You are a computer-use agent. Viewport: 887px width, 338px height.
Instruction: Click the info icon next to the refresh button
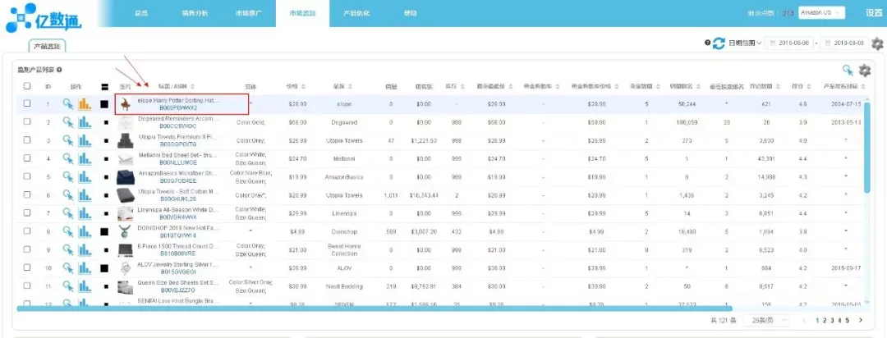click(x=707, y=43)
